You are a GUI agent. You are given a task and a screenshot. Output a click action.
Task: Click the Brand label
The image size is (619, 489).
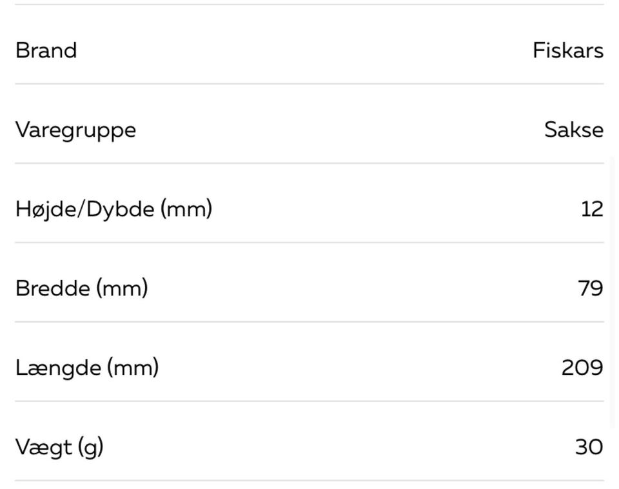pos(46,50)
